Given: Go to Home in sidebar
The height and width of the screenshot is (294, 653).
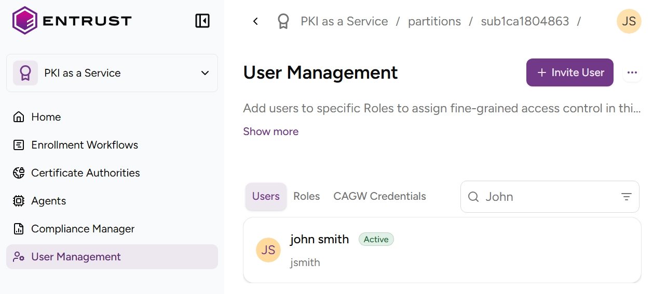Looking at the screenshot, I should click(x=112, y=117).
